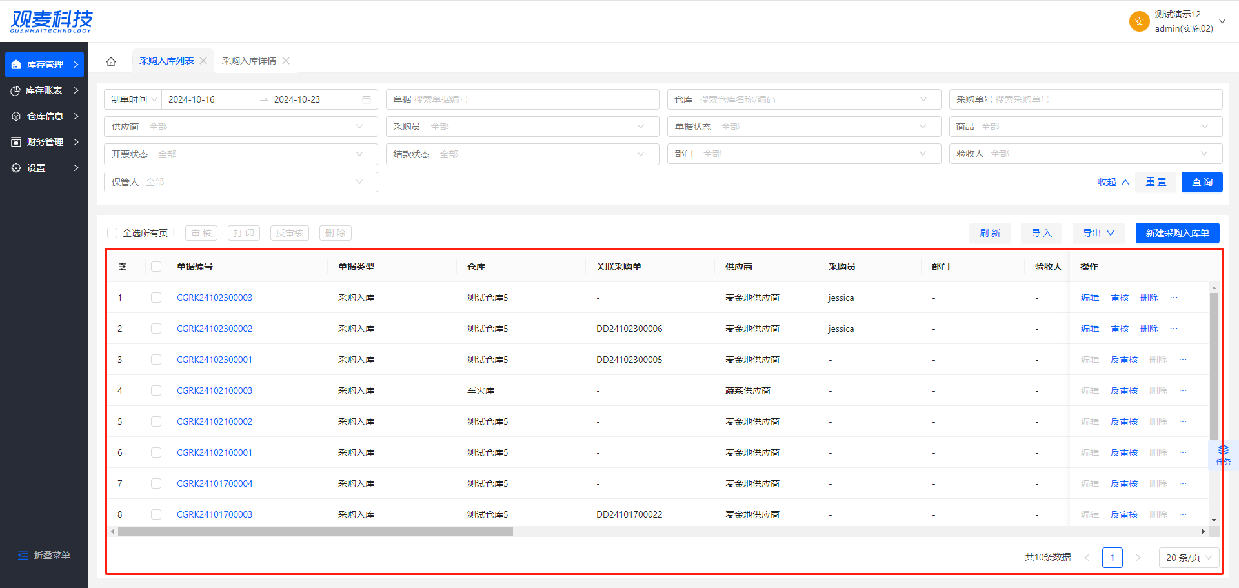Click the horizontal scrollbar of the table
Screen dimensions: 1239x588
316,532
